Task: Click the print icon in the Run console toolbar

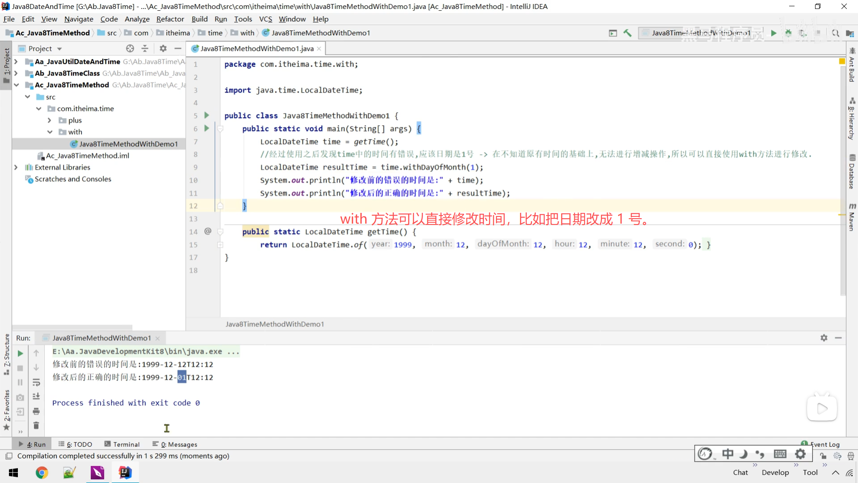Action: pyautogui.click(x=36, y=411)
